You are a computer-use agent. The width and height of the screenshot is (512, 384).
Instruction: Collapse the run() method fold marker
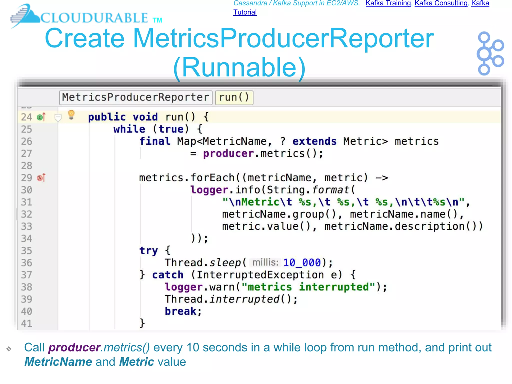click(58, 117)
